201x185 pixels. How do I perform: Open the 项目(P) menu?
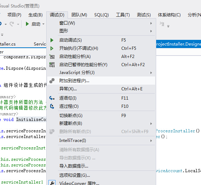click(14, 15)
